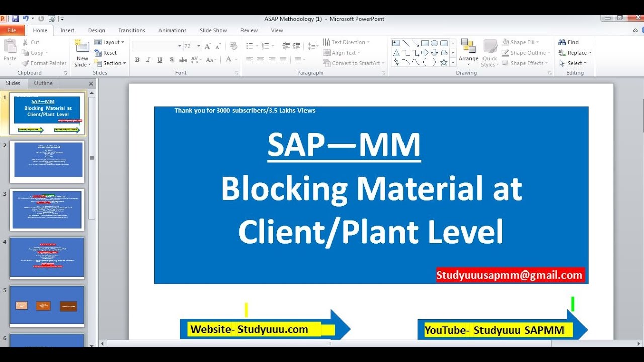Click the Copy button
This screenshot has height=362, width=644.
click(x=35, y=53)
